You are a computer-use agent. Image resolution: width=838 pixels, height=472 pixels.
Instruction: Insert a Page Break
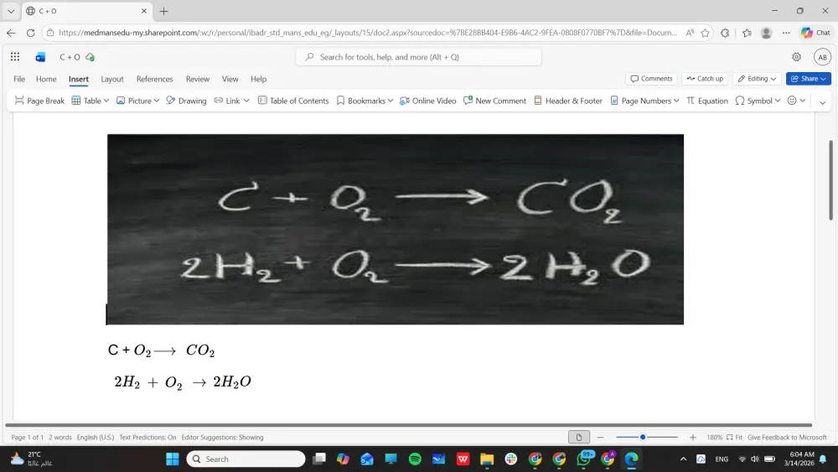coord(39,101)
